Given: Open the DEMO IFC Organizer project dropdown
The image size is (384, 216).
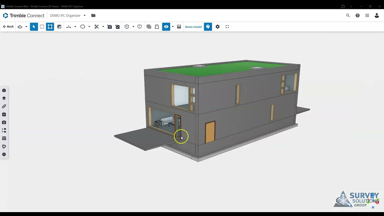Looking at the screenshot, I should (x=68, y=16).
